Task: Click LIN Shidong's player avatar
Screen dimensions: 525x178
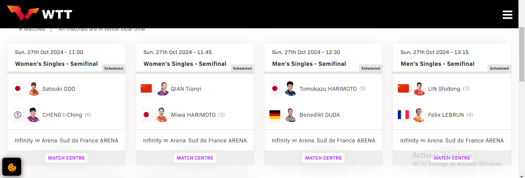Action: (419, 89)
